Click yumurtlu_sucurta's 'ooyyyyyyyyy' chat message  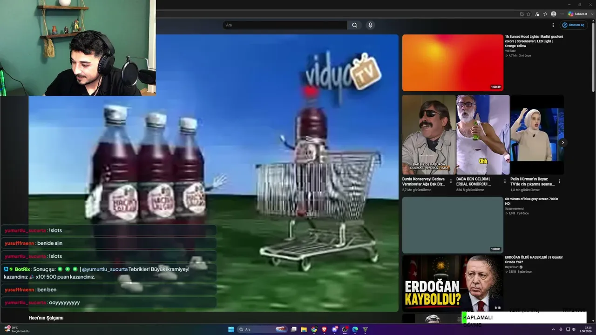(108, 302)
